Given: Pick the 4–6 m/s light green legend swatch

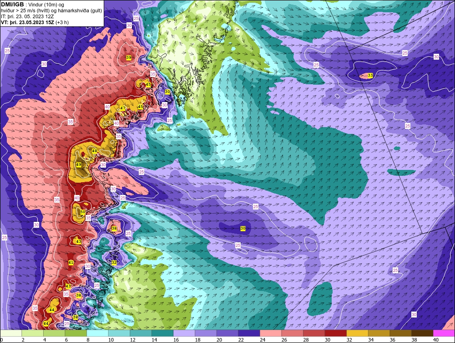Looking at the screenshot, I should click(x=54, y=333).
